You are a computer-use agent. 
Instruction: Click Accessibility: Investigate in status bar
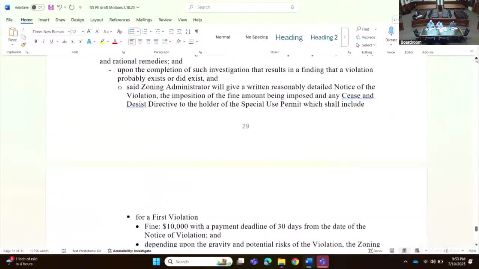129,251
